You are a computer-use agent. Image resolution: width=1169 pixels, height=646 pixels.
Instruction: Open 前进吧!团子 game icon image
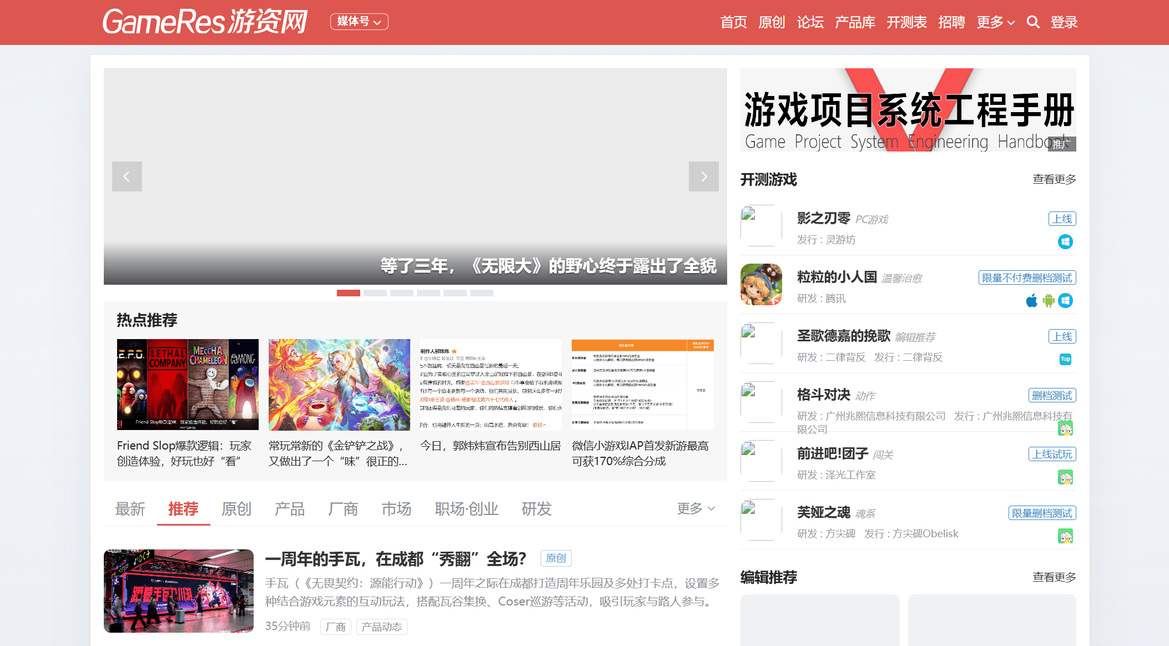tap(761, 461)
